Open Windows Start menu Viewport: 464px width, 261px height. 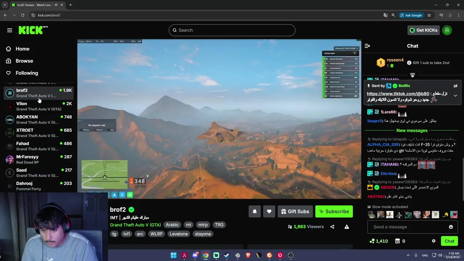pos(174,255)
